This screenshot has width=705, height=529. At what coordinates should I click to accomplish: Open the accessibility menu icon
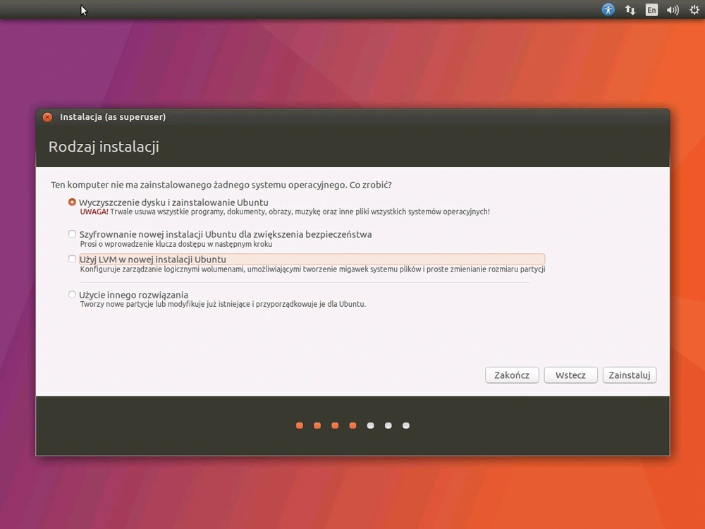[x=608, y=9]
